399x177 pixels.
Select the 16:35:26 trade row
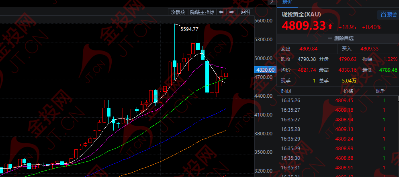pos(337,101)
